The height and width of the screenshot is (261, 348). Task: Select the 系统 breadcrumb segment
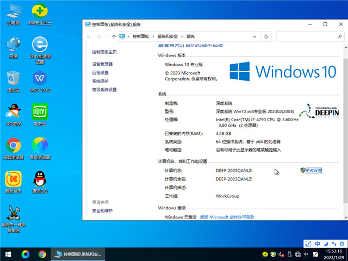pyautogui.click(x=190, y=36)
